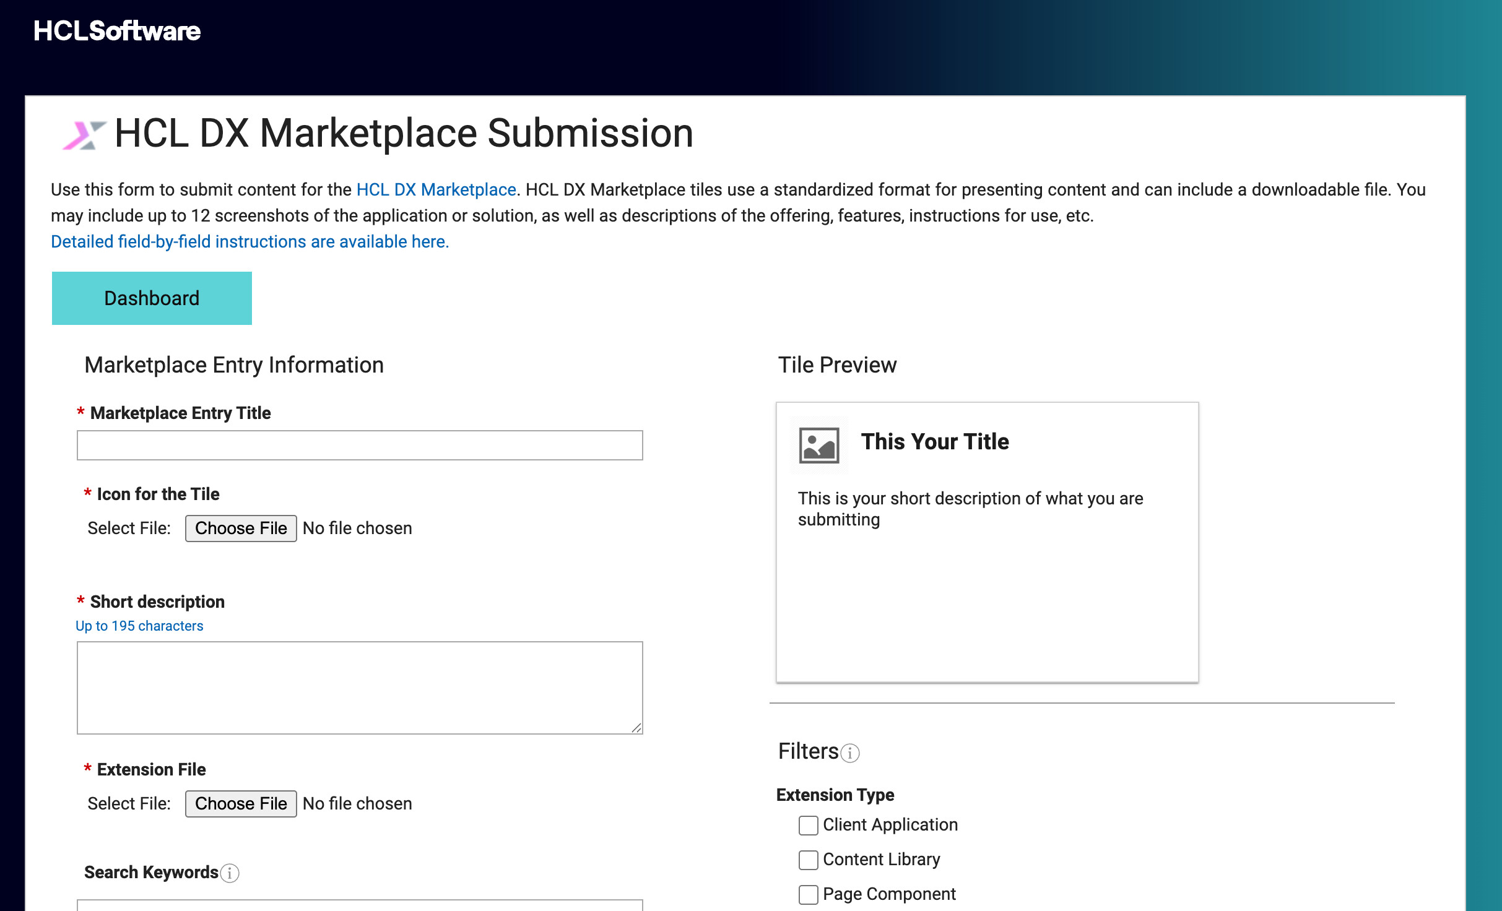Click inside the Short description text area

coord(360,688)
